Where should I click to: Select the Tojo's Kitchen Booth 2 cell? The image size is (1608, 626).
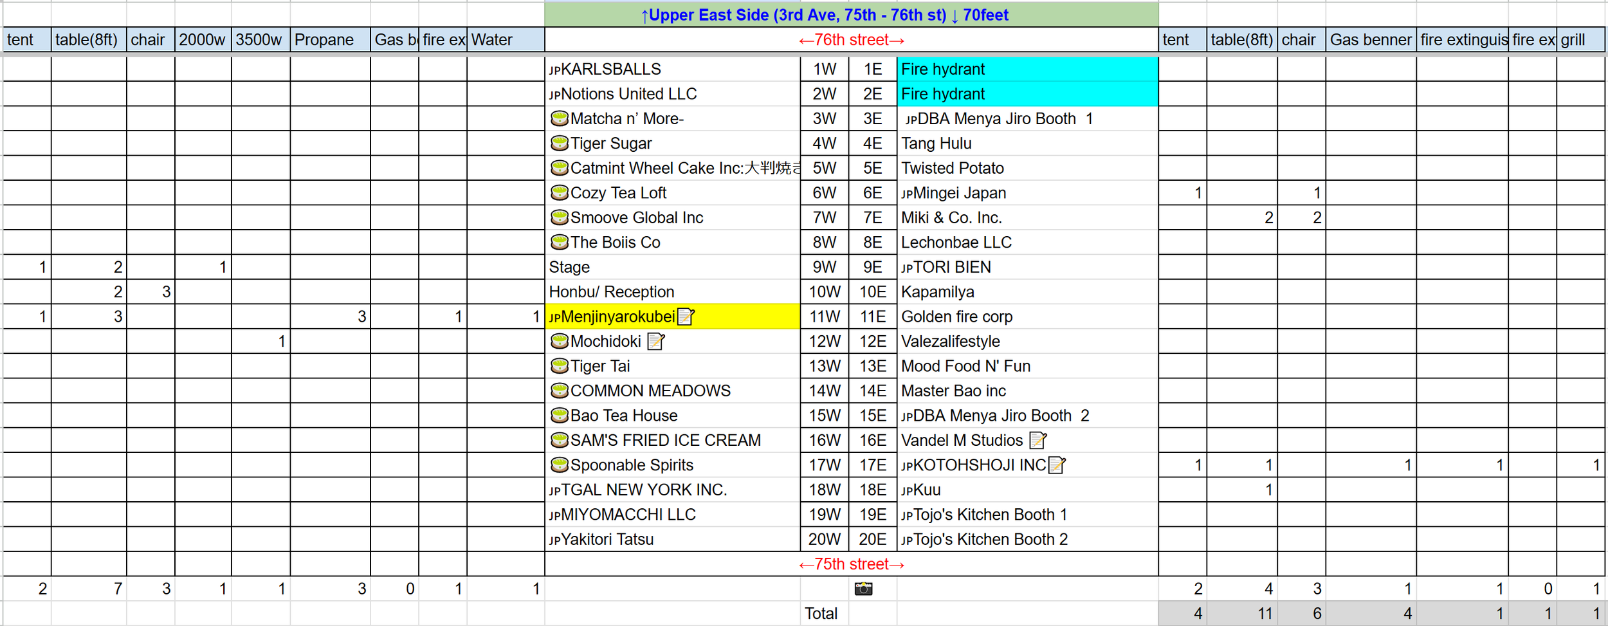[1027, 539]
